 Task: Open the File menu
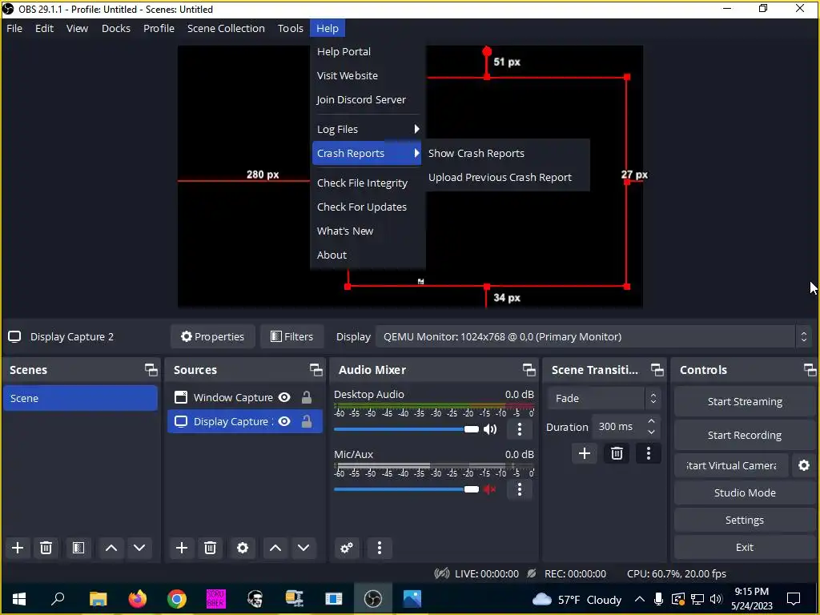click(x=14, y=28)
